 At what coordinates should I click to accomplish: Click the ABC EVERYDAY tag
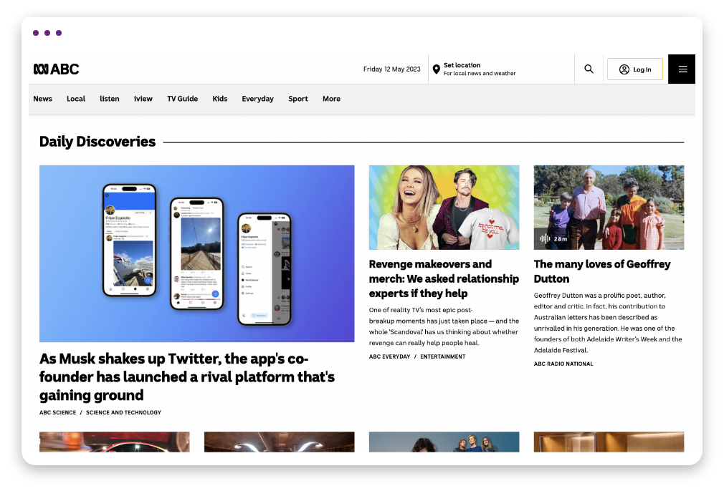389,356
